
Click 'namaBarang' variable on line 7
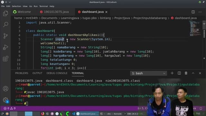click(x=66, y=47)
